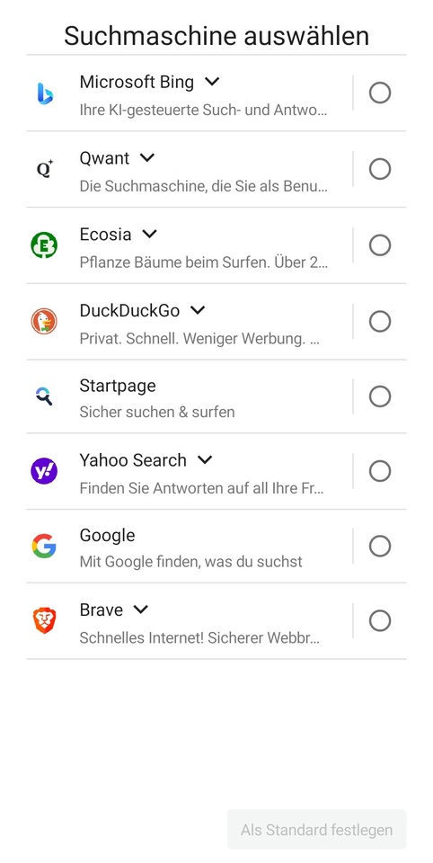
Task: Click the Qwant logo icon
Action: pyautogui.click(x=45, y=169)
